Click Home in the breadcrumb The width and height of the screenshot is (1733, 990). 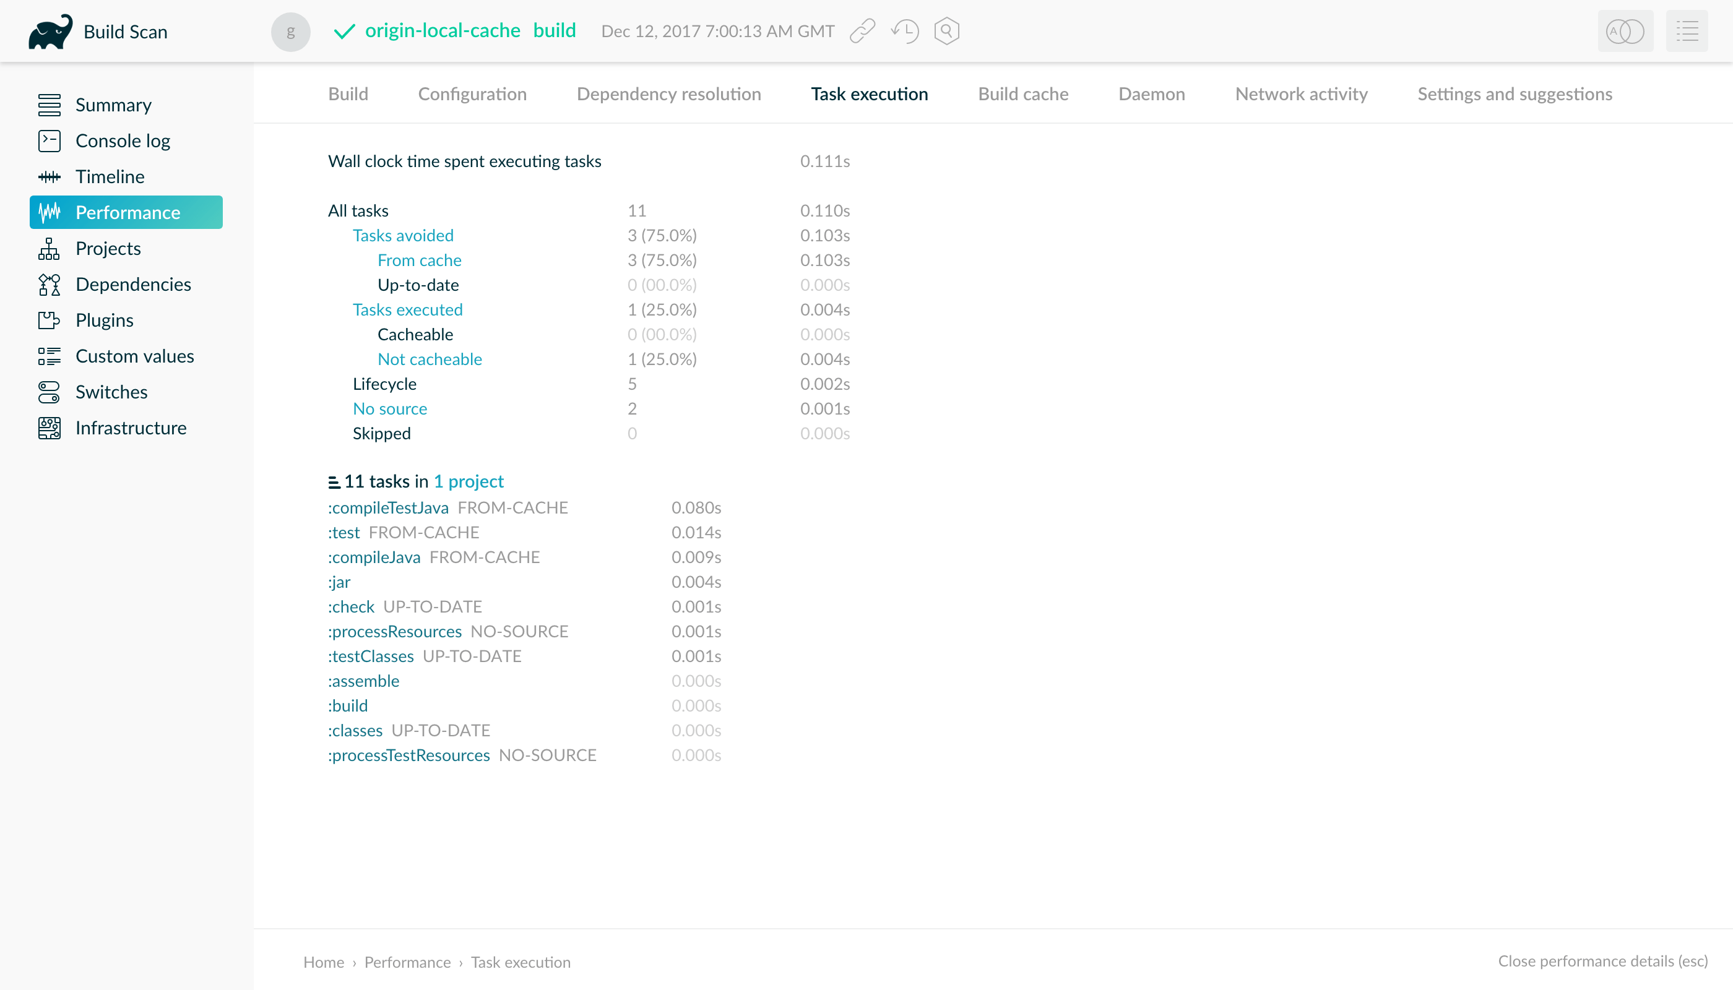(x=323, y=962)
